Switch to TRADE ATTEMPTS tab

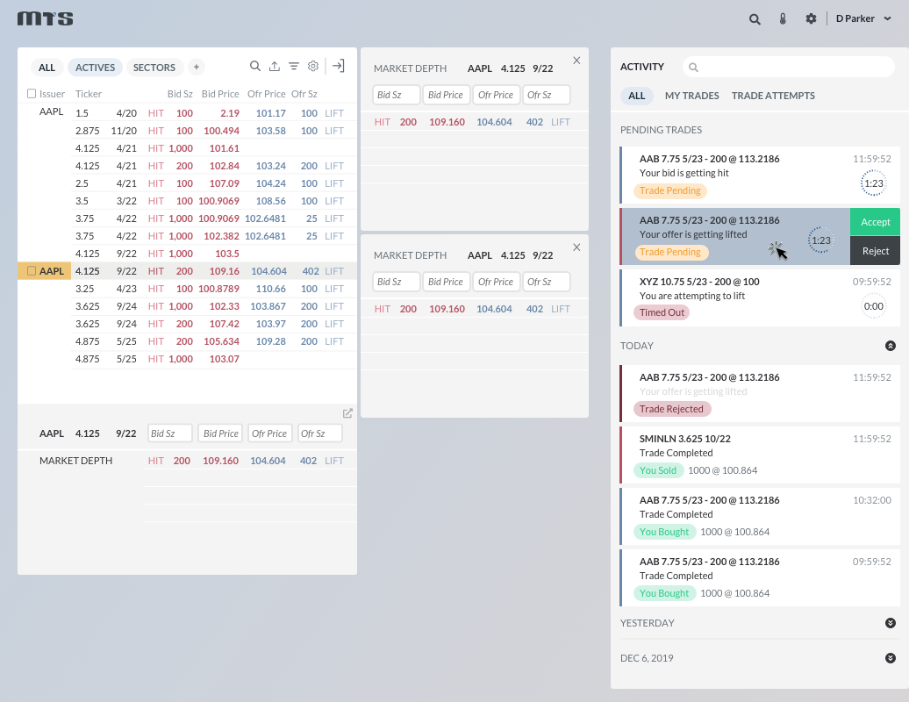pos(773,96)
